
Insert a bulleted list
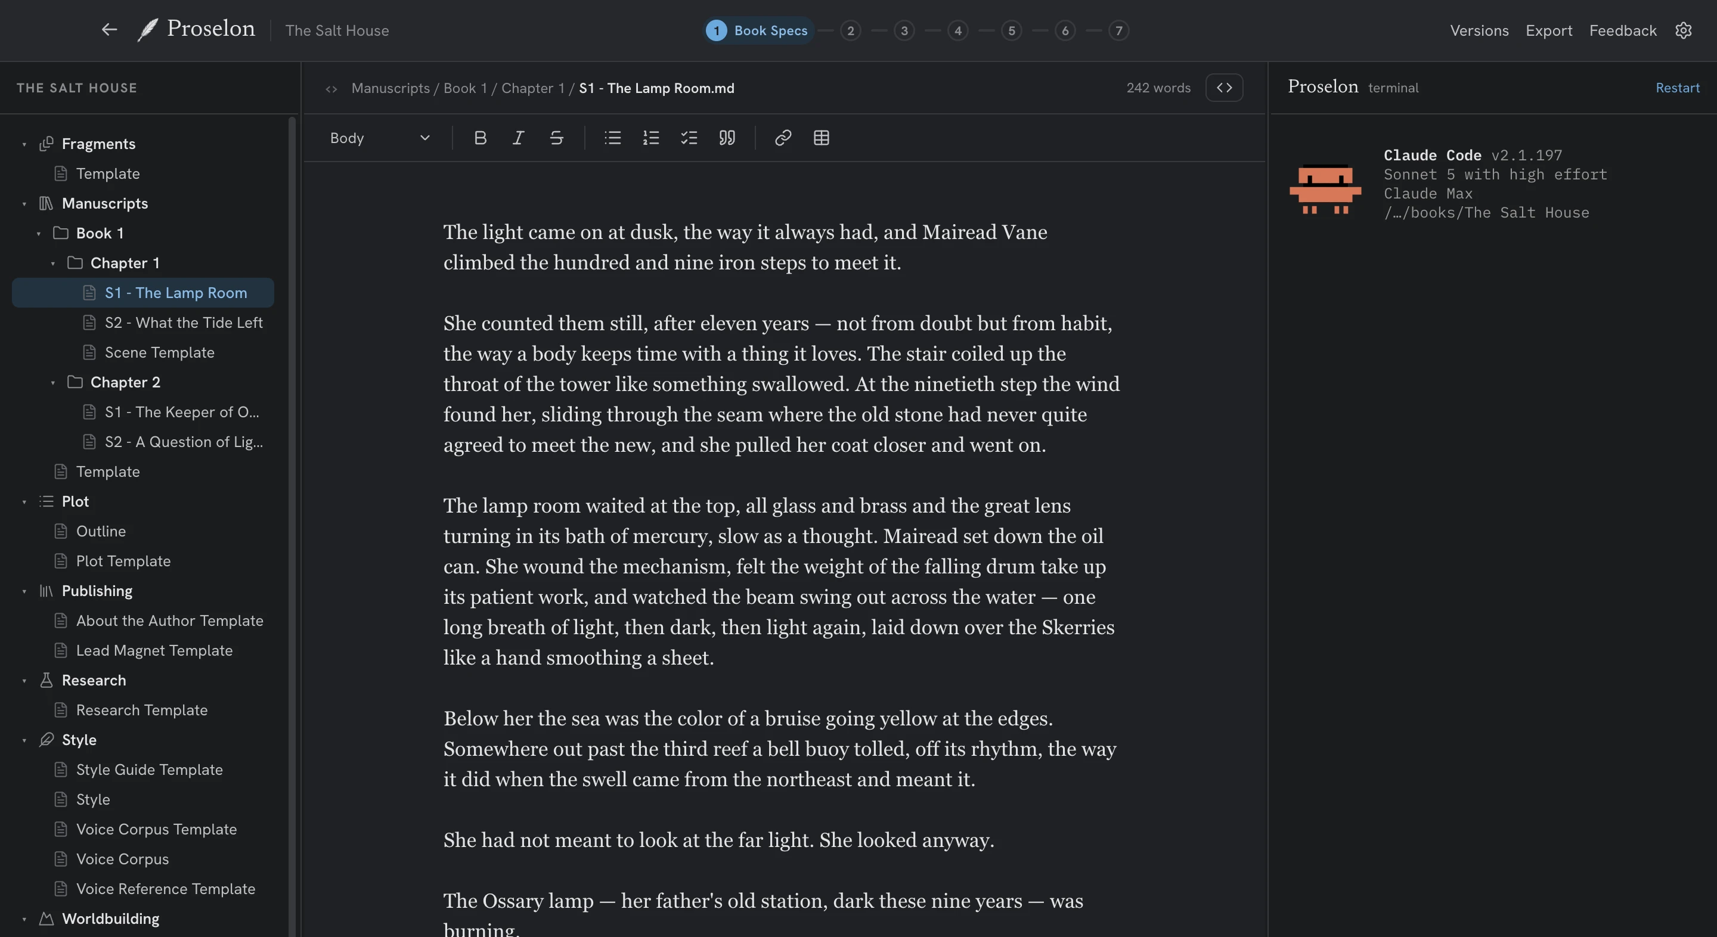click(612, 138)
